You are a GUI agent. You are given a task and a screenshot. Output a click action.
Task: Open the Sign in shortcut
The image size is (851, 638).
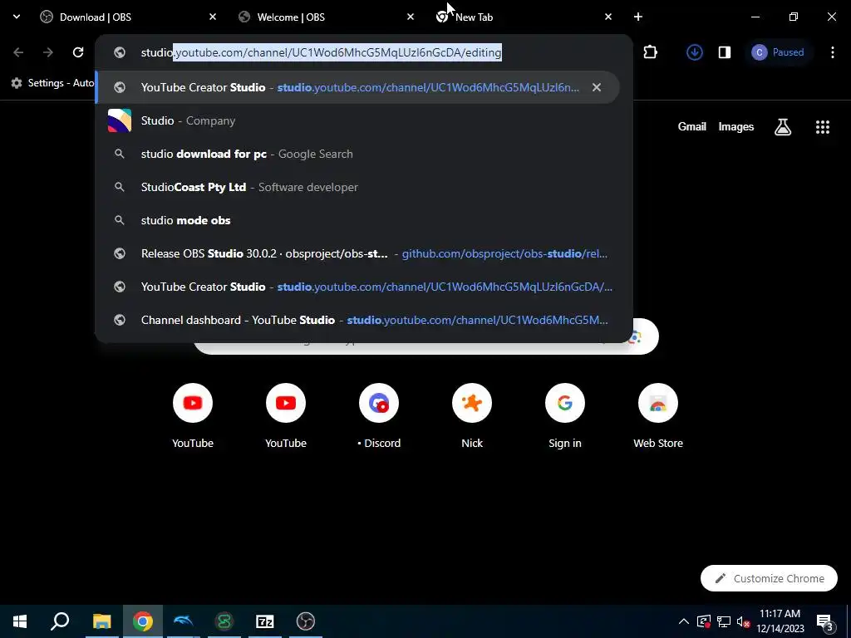565,415
